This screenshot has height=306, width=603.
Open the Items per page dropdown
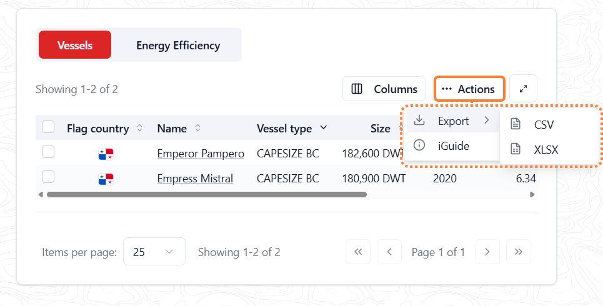pos(154,252)
